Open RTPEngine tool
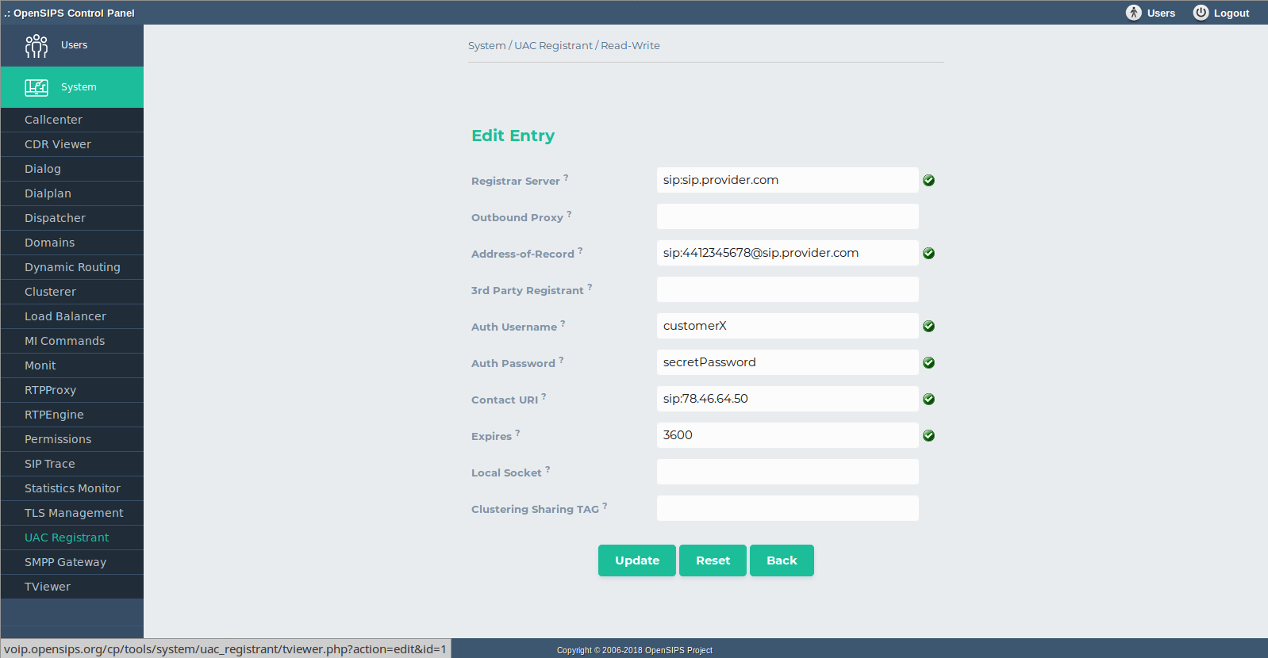This screenshot has width=1268, height=658. [x=72, y=415]
